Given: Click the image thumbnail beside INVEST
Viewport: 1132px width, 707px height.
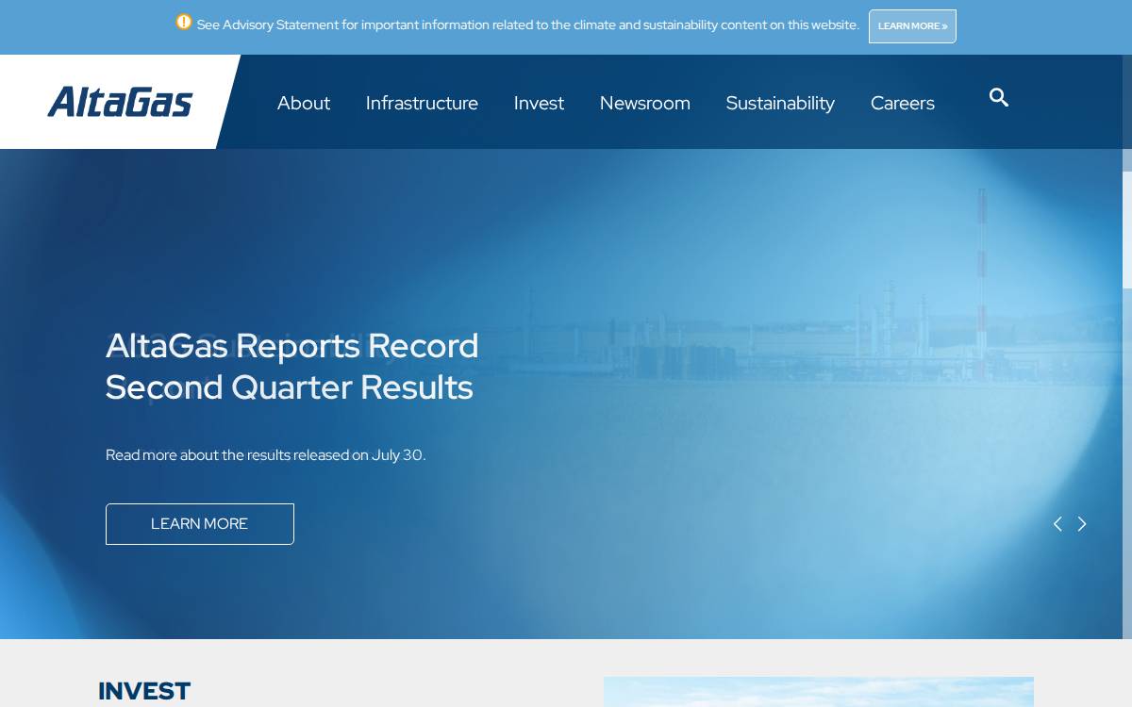Looking at the screenshot, I should [819, 692].
